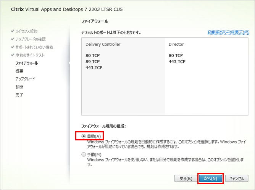The width and height of the screenshot is (255, 190).
Task: Click the 次へ(N) next button
Action: pos(210,179)
